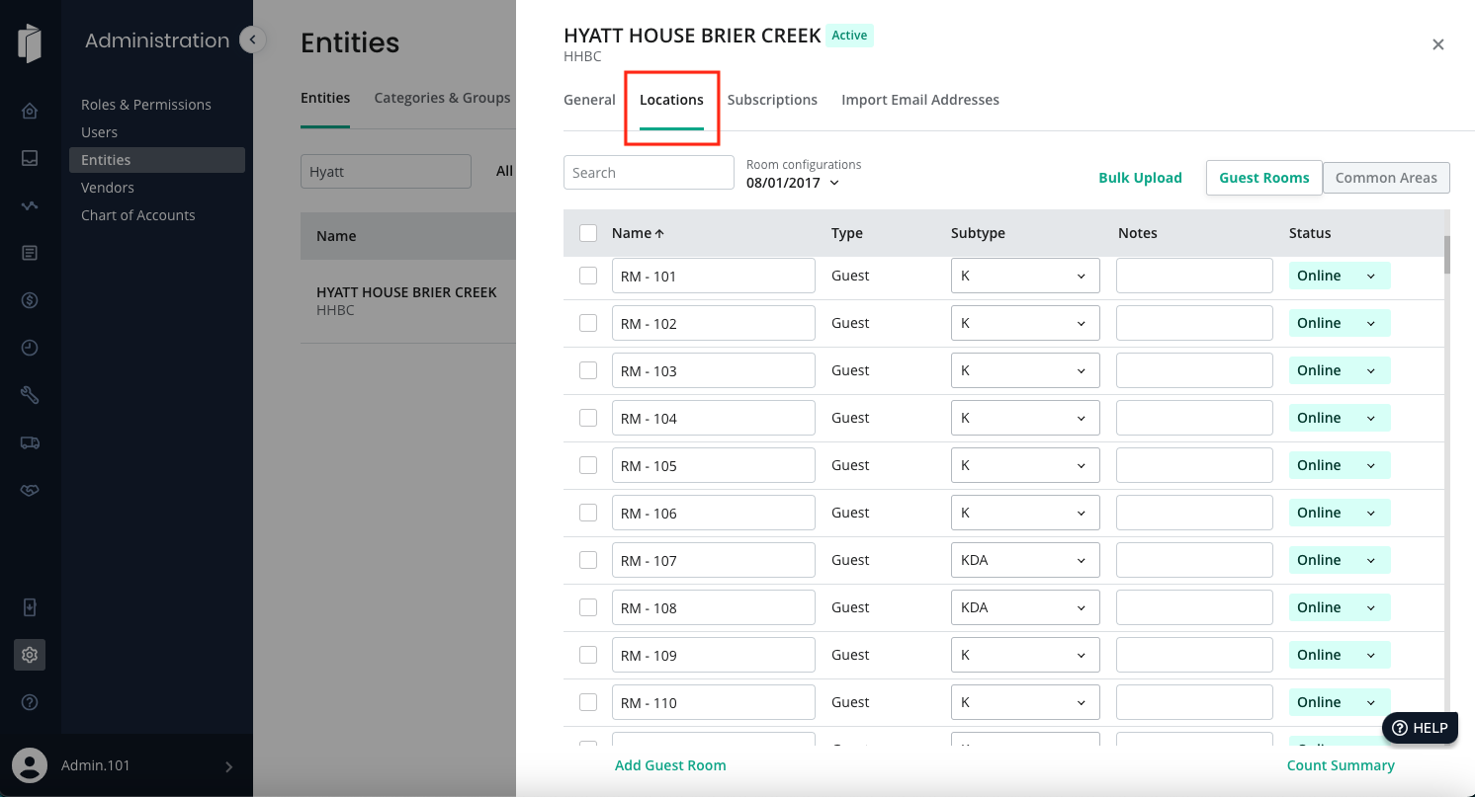Open subtype dropdown for RM - 110
This screenshot has width=1475, height=797.
1025,702
